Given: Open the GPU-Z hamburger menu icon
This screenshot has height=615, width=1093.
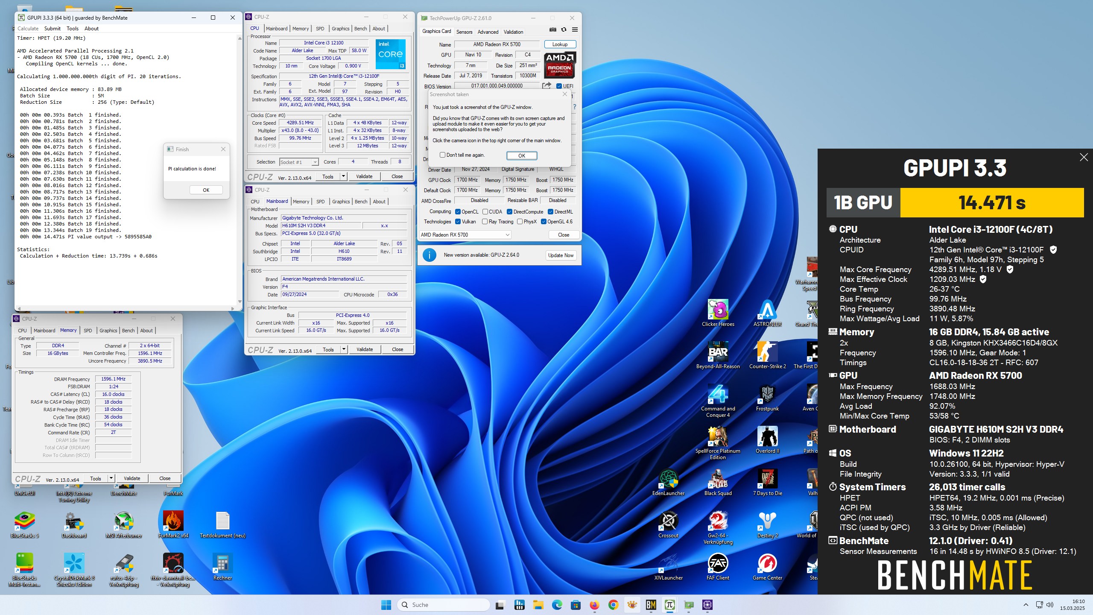Looking at the screenshot, I should (575, 29).
